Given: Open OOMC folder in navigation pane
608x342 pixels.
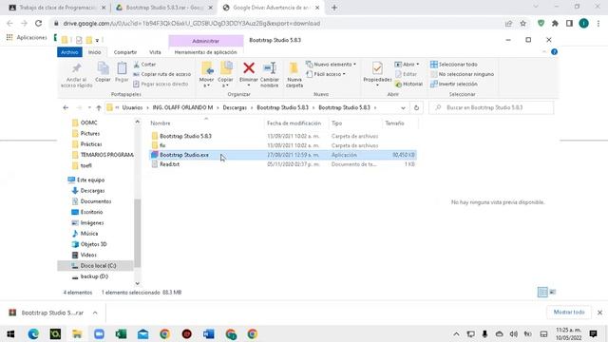Looking at the screenshot, I should point(88,123).
